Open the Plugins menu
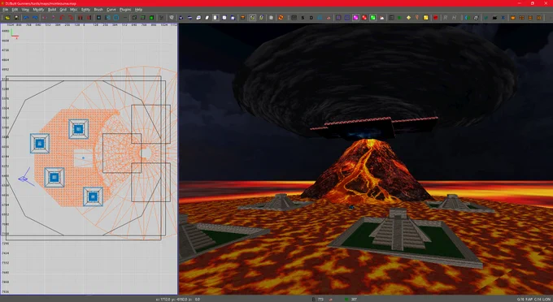This screenshot has width=553, height=302. click(x=125, y=10)
